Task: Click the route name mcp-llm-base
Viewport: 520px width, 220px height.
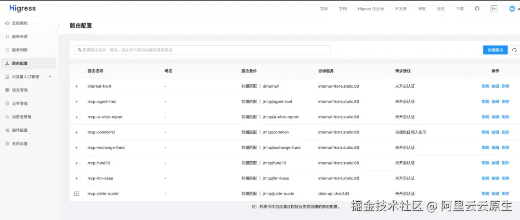Action: point(100,178)
